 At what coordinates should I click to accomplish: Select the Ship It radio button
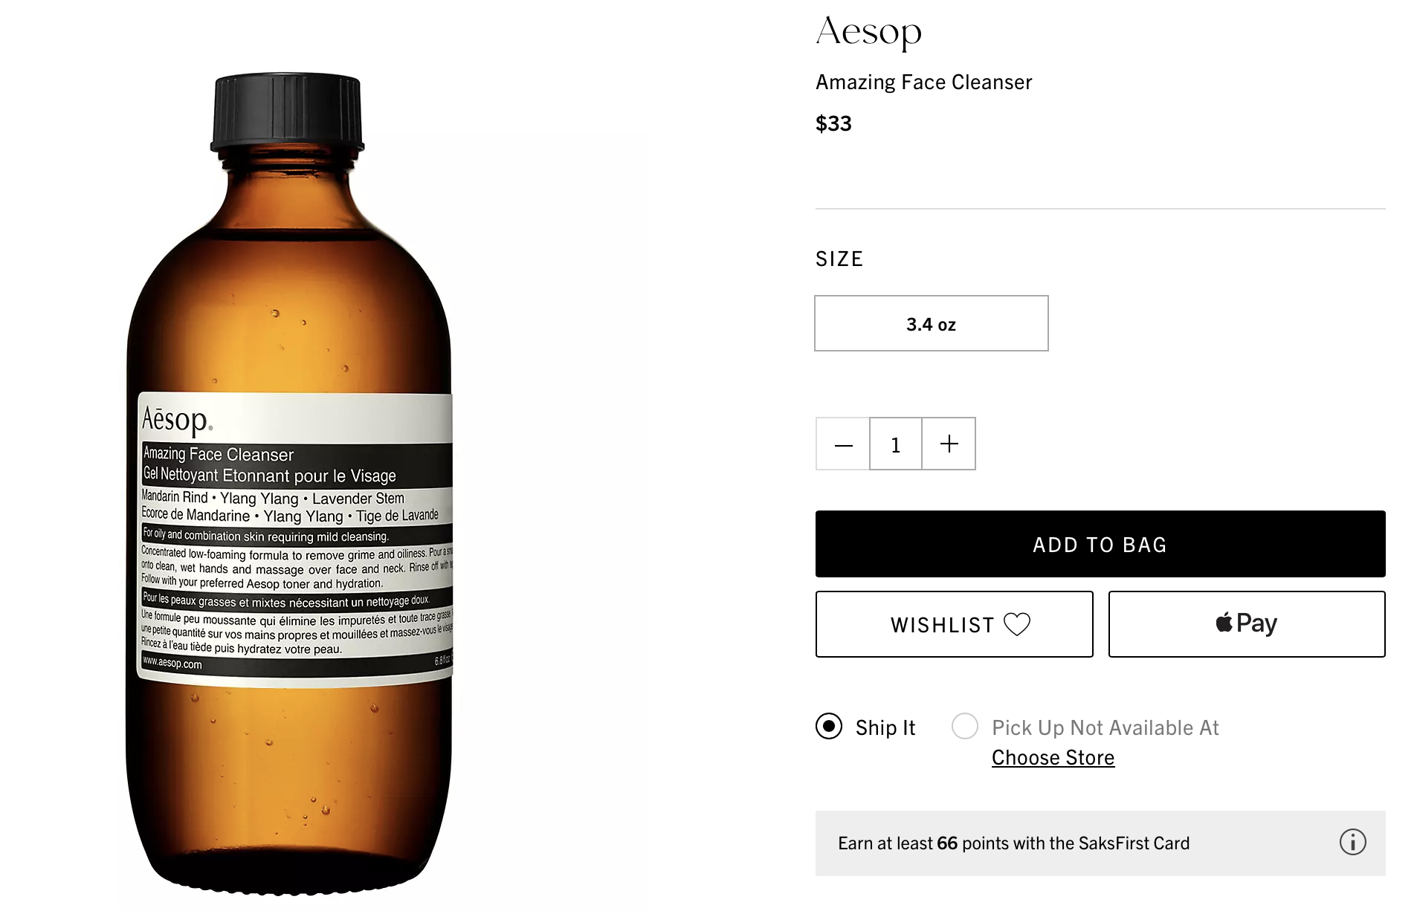829,726
